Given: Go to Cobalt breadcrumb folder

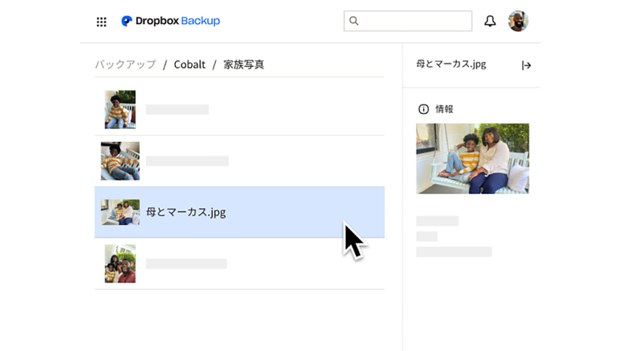Looking at the screenshot, I should (190, 65).
